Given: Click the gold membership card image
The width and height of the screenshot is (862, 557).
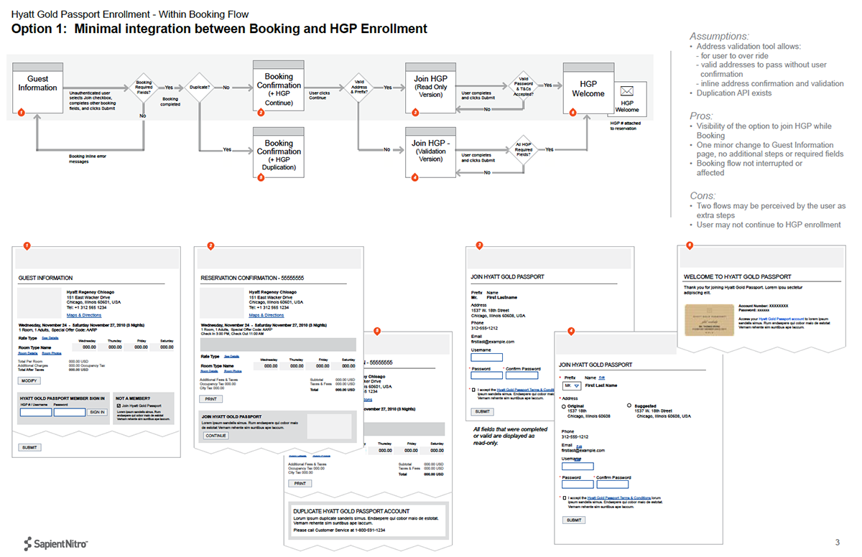Looking at the screenshot, I should click(x=708, y=319).
